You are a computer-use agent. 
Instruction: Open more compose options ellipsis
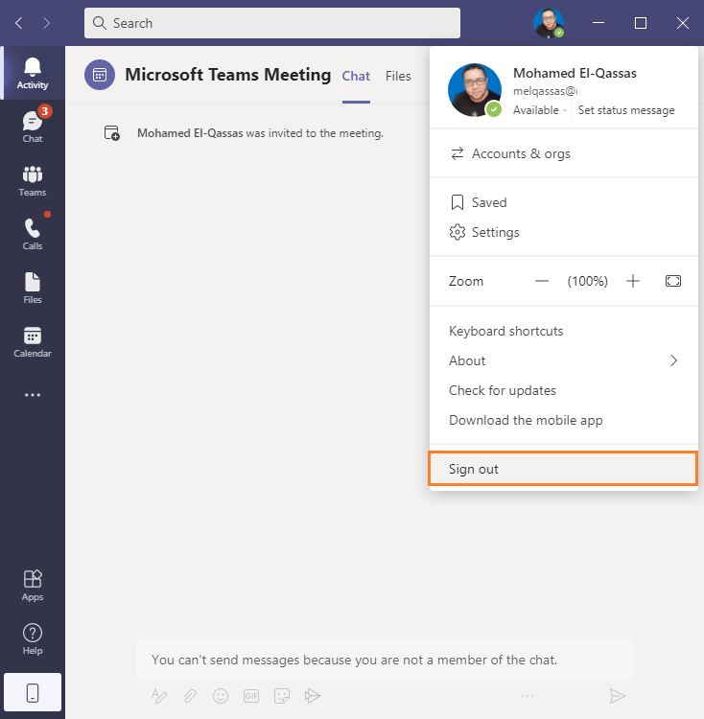tap(528, 696)
